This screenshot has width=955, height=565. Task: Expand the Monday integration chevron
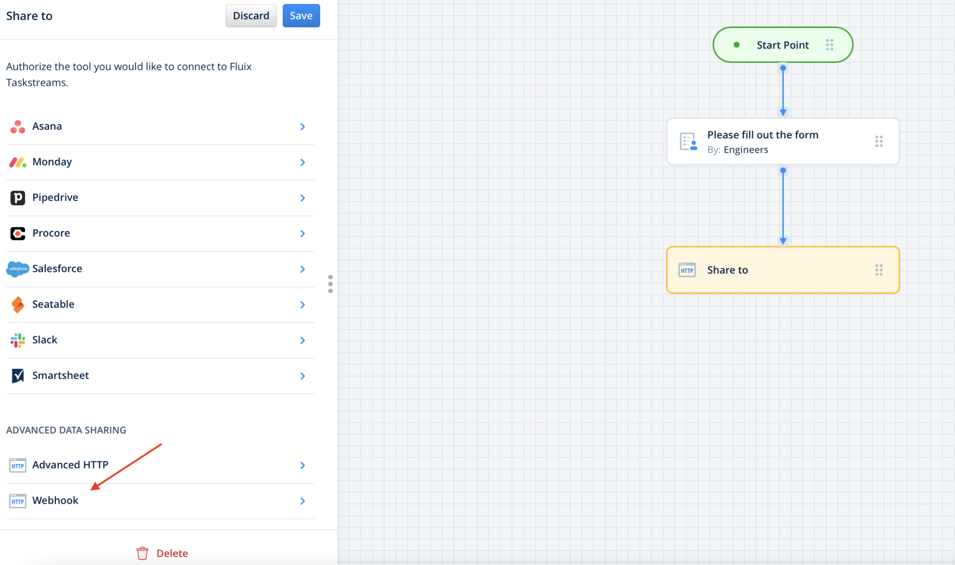303,162
